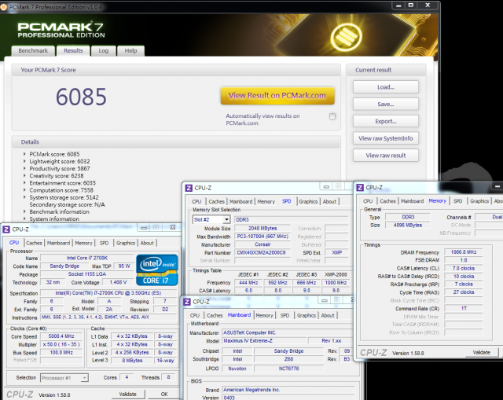Select the PCMark Results tab
This screenshot has width=503, height=400.
pos(73,50)
